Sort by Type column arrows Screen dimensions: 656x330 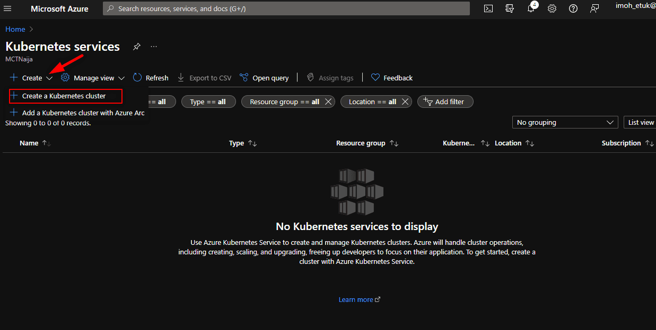pyautogui.click(x=252, y=143)
